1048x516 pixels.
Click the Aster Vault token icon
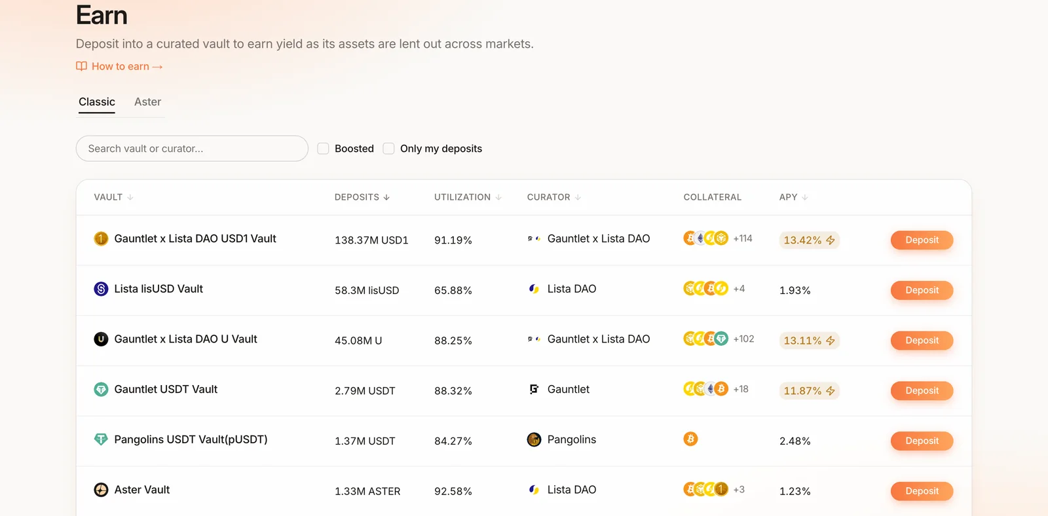point(101,490)
